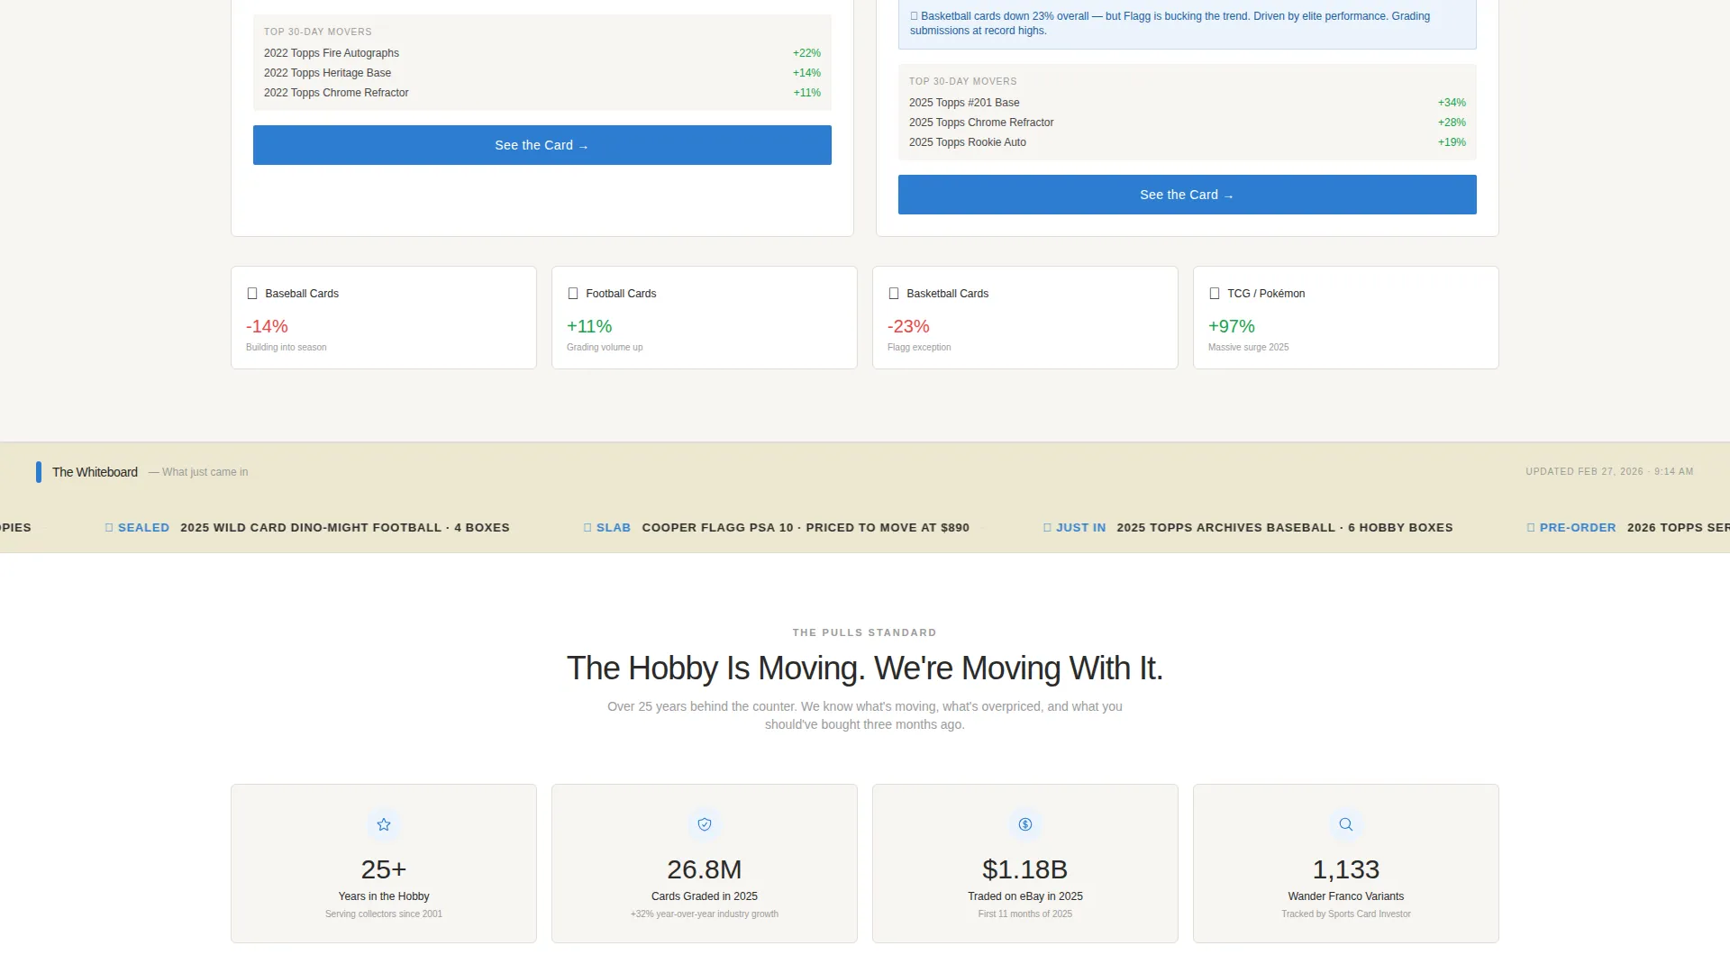Select 2025 Topps #201 Base row

pos(1188,103)
